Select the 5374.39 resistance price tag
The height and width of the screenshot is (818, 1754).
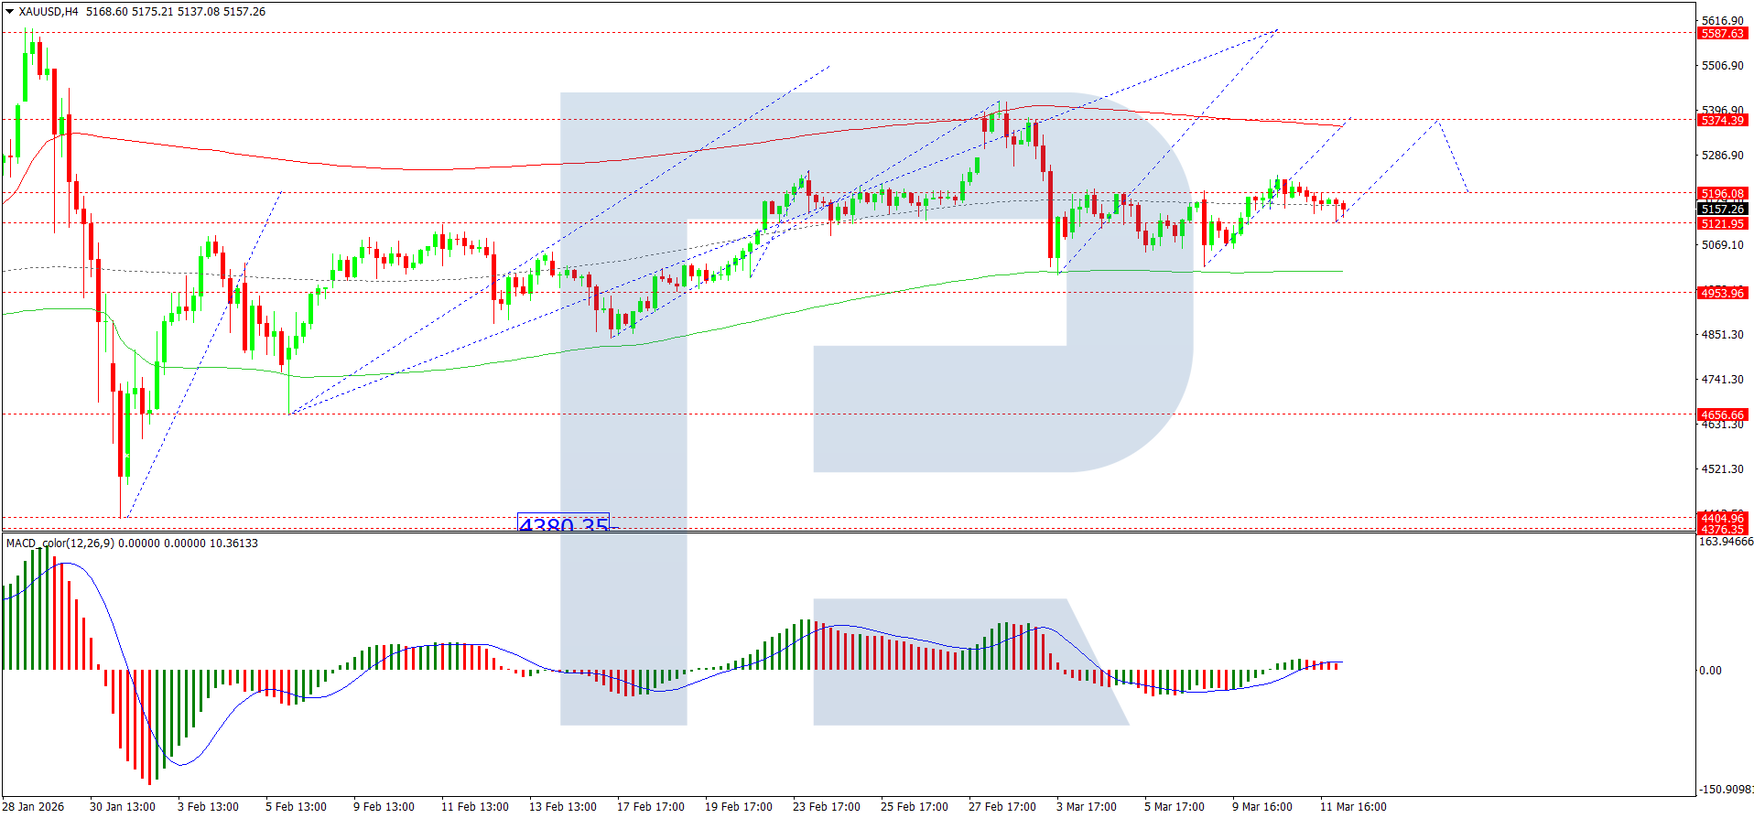[1723, 121]
